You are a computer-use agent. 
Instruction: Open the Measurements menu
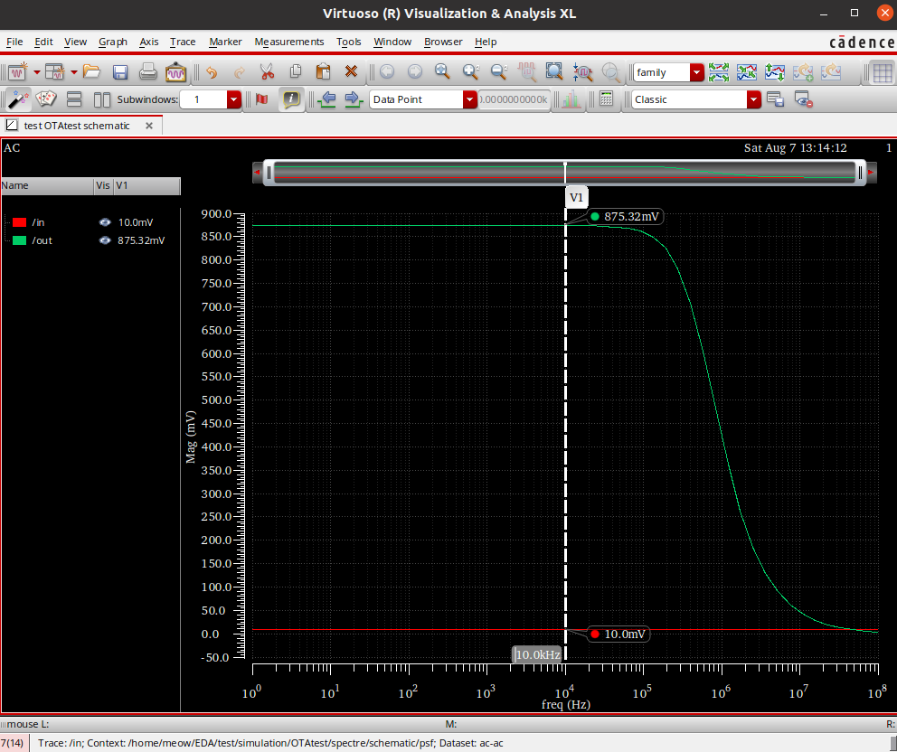point(289,42)
